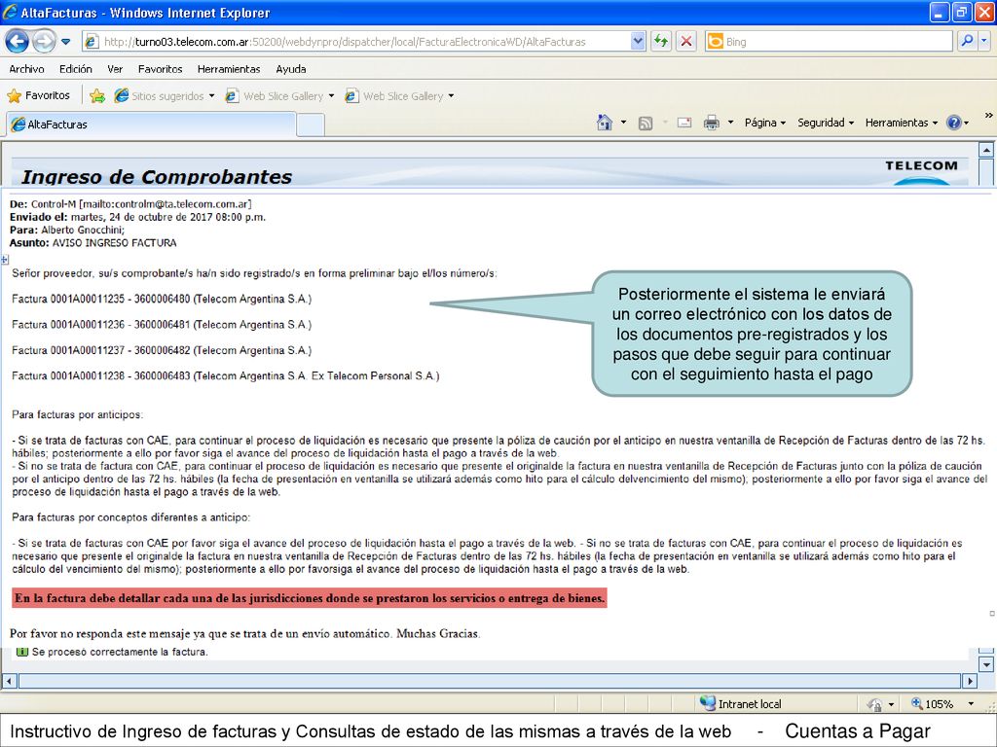The image size is (997, 747).
Task: Click the red highlighted jurisdicciones notice
Action: [x=310, y=598]
